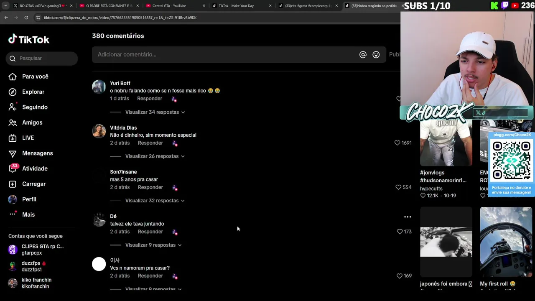The width and height of the screenshot is (535, 301).
Task: Open the Perfil avatar icon
Action: (x=13, y=199)
